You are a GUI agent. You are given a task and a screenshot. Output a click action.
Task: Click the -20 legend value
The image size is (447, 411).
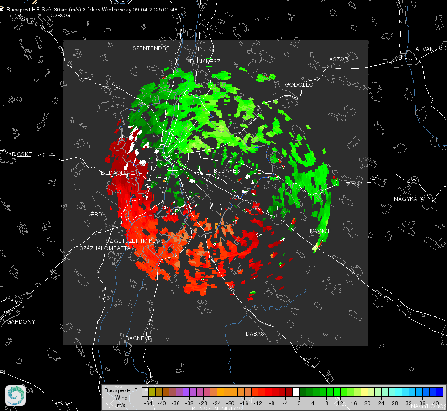click(x=230, y=403)
